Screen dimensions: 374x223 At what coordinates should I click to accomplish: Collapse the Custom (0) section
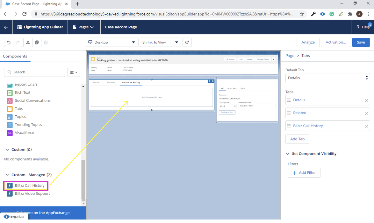7,150
